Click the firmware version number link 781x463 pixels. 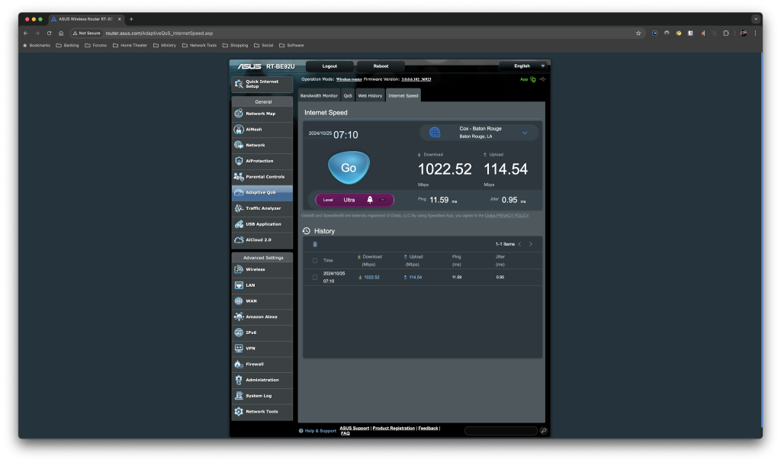416,79
